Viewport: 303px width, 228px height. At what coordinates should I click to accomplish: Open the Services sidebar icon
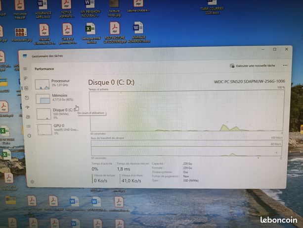29,136
